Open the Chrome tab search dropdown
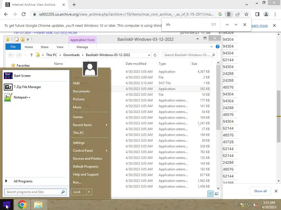The width and height of the screenshot is (281, 210). pyautogui.click(x=247, y=4)
